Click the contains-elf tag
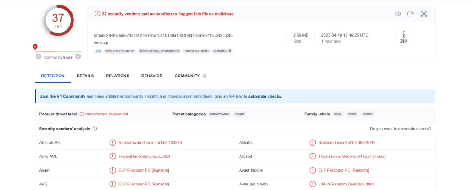The width and height of the screenshot is (470, 190). 223,51
